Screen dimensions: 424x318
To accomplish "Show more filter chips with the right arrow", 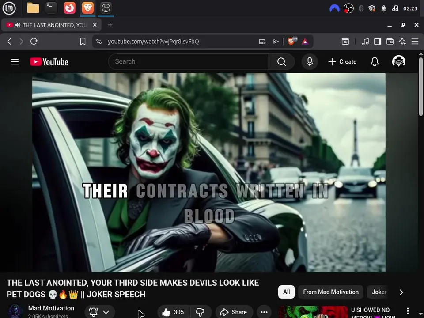I will (x=401, y=292).
